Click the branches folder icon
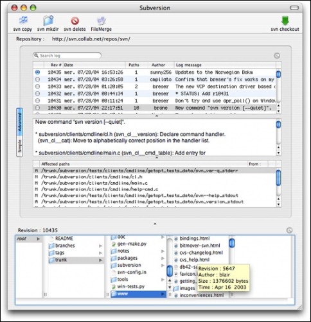The width and height of the screenshot is (311, 322). pyautogui.click(x=51, y=246)
